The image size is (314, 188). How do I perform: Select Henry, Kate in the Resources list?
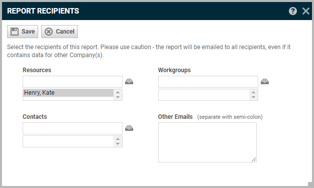68,93
